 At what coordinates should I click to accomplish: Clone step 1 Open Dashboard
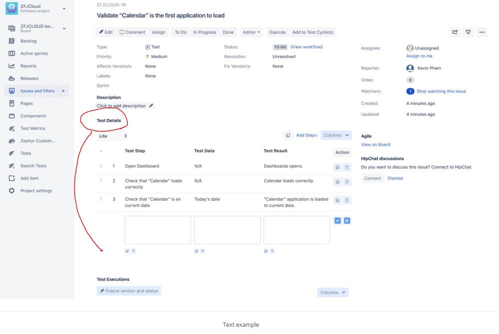coord(337,167)
